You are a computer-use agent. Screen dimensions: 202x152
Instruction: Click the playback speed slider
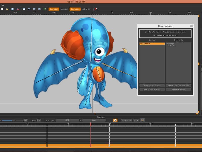point(12,120)
